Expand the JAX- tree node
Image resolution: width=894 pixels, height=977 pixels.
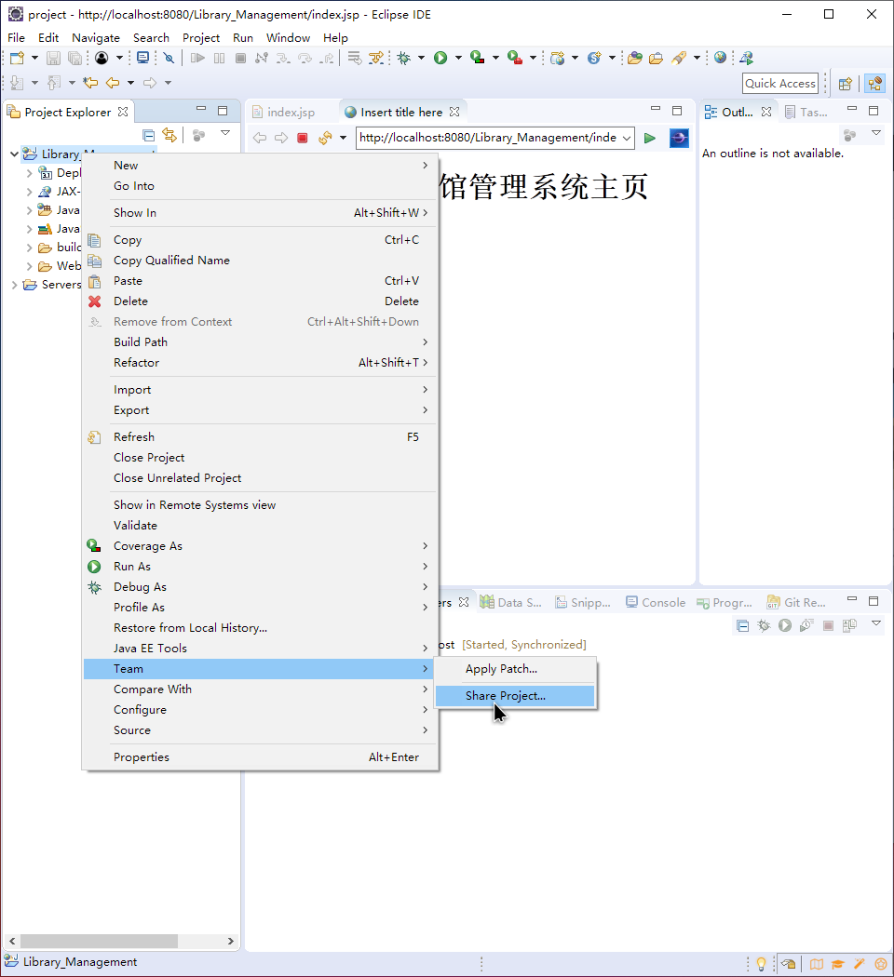29,192
